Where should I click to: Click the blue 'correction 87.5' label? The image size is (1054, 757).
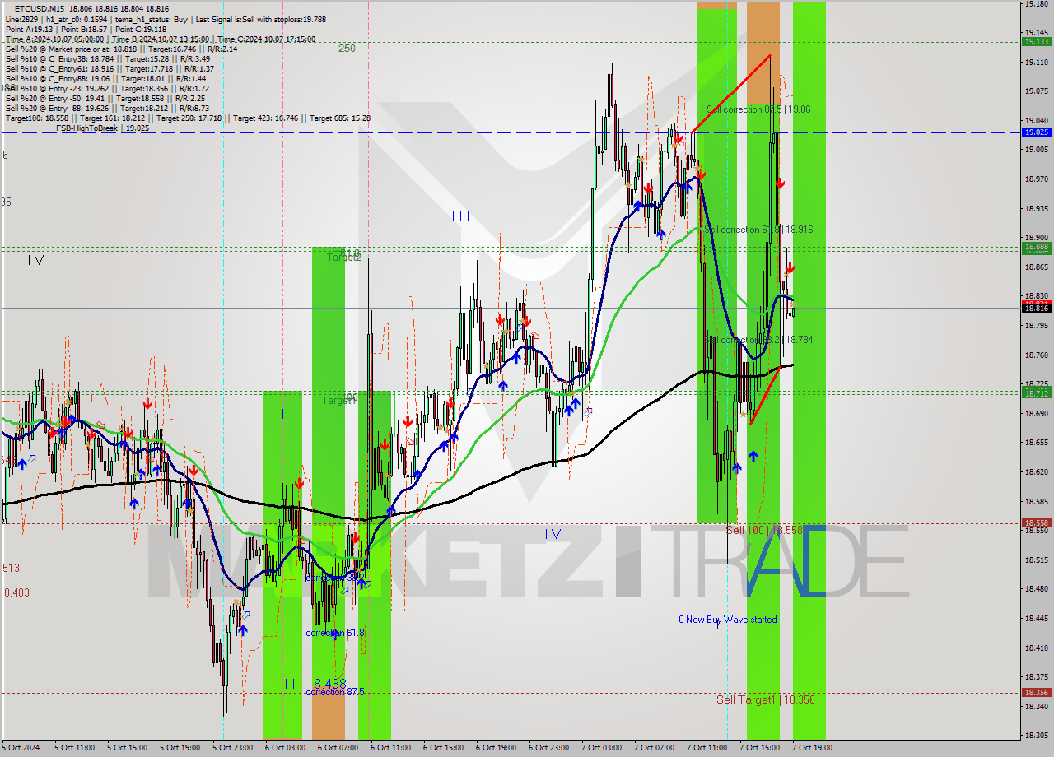click(335, 692)
